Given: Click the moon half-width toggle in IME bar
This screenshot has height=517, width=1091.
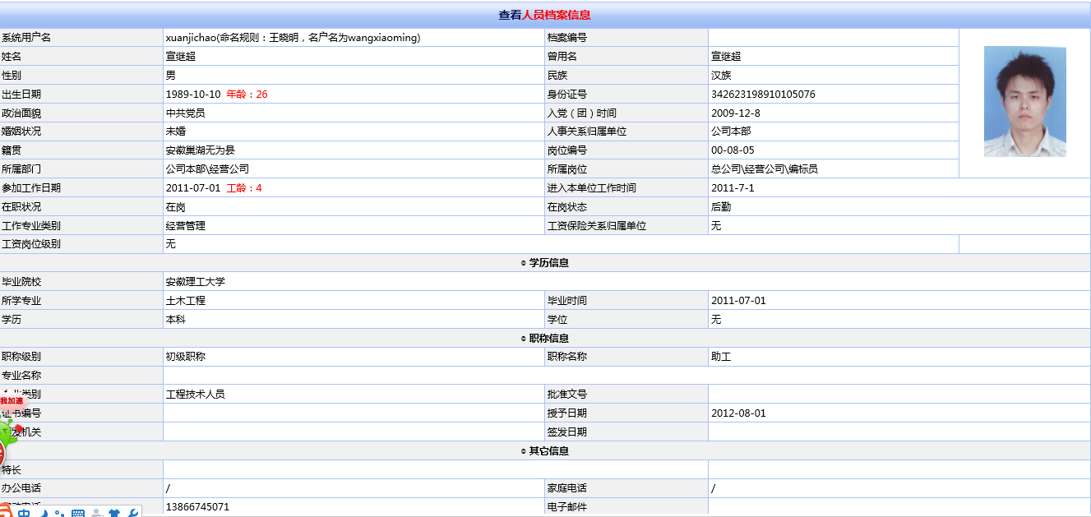Looking at the screenshot, I should [43, 514].
